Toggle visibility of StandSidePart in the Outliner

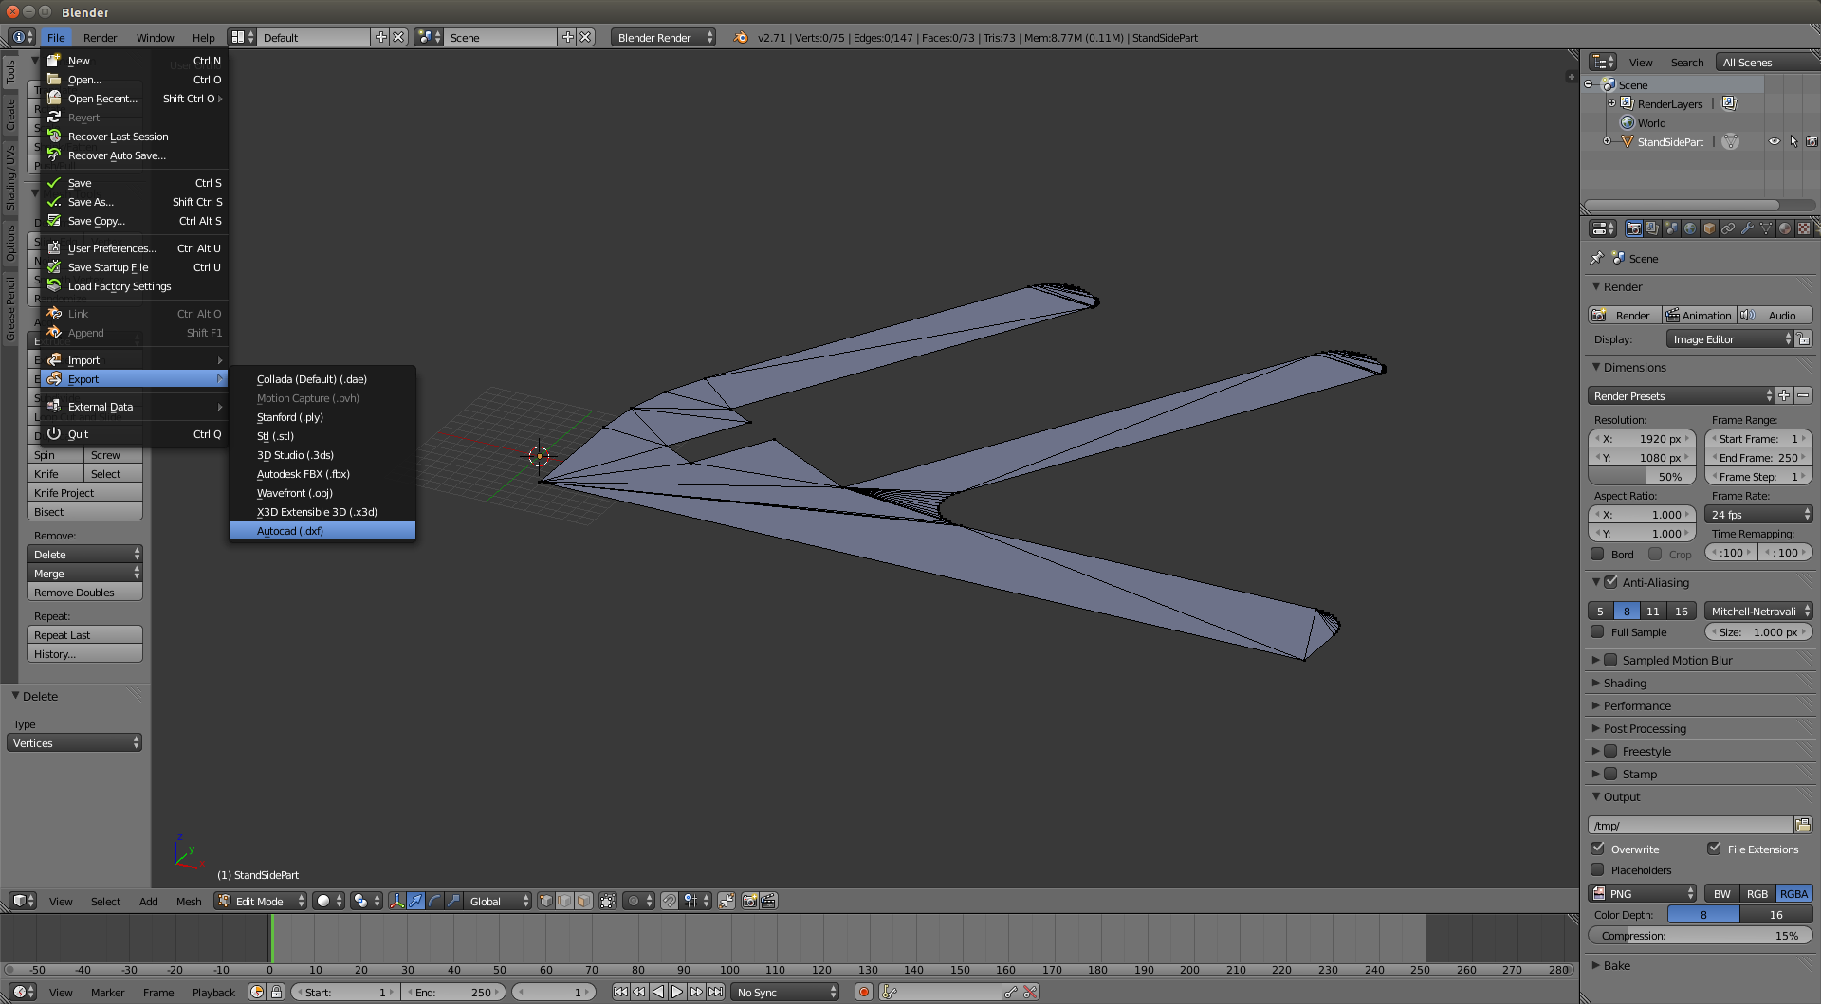tap(1775, 141)
